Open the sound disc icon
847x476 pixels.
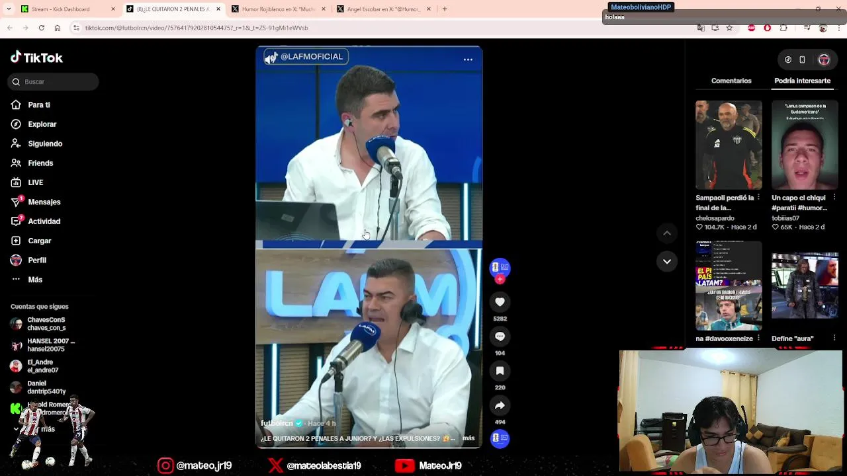point(500,438)
